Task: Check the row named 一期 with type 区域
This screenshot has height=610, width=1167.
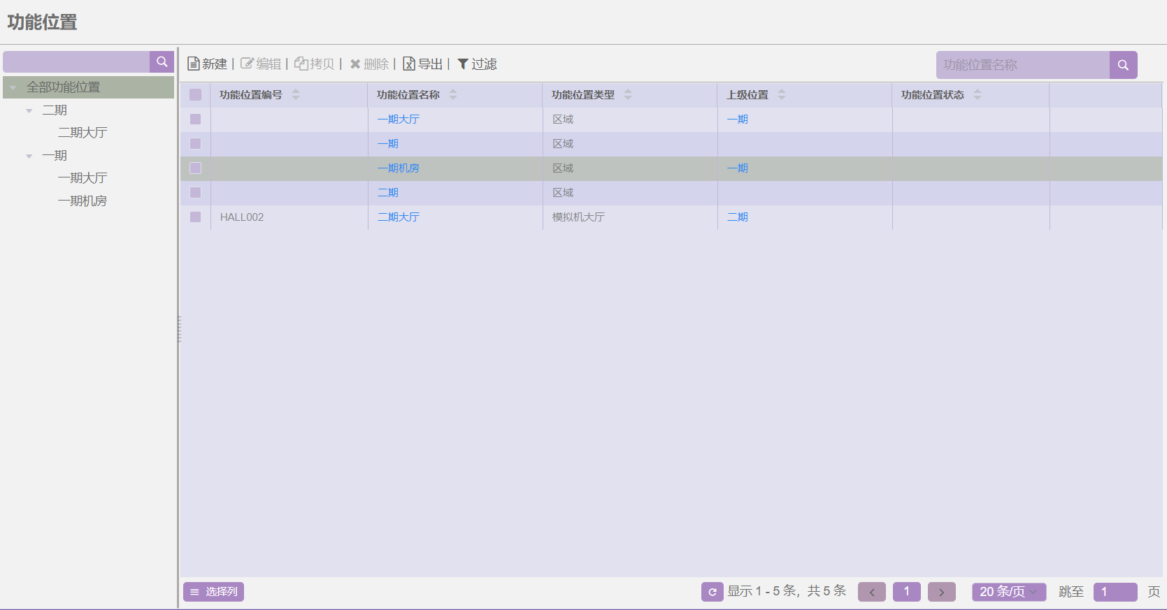Action: pos(196,144)
